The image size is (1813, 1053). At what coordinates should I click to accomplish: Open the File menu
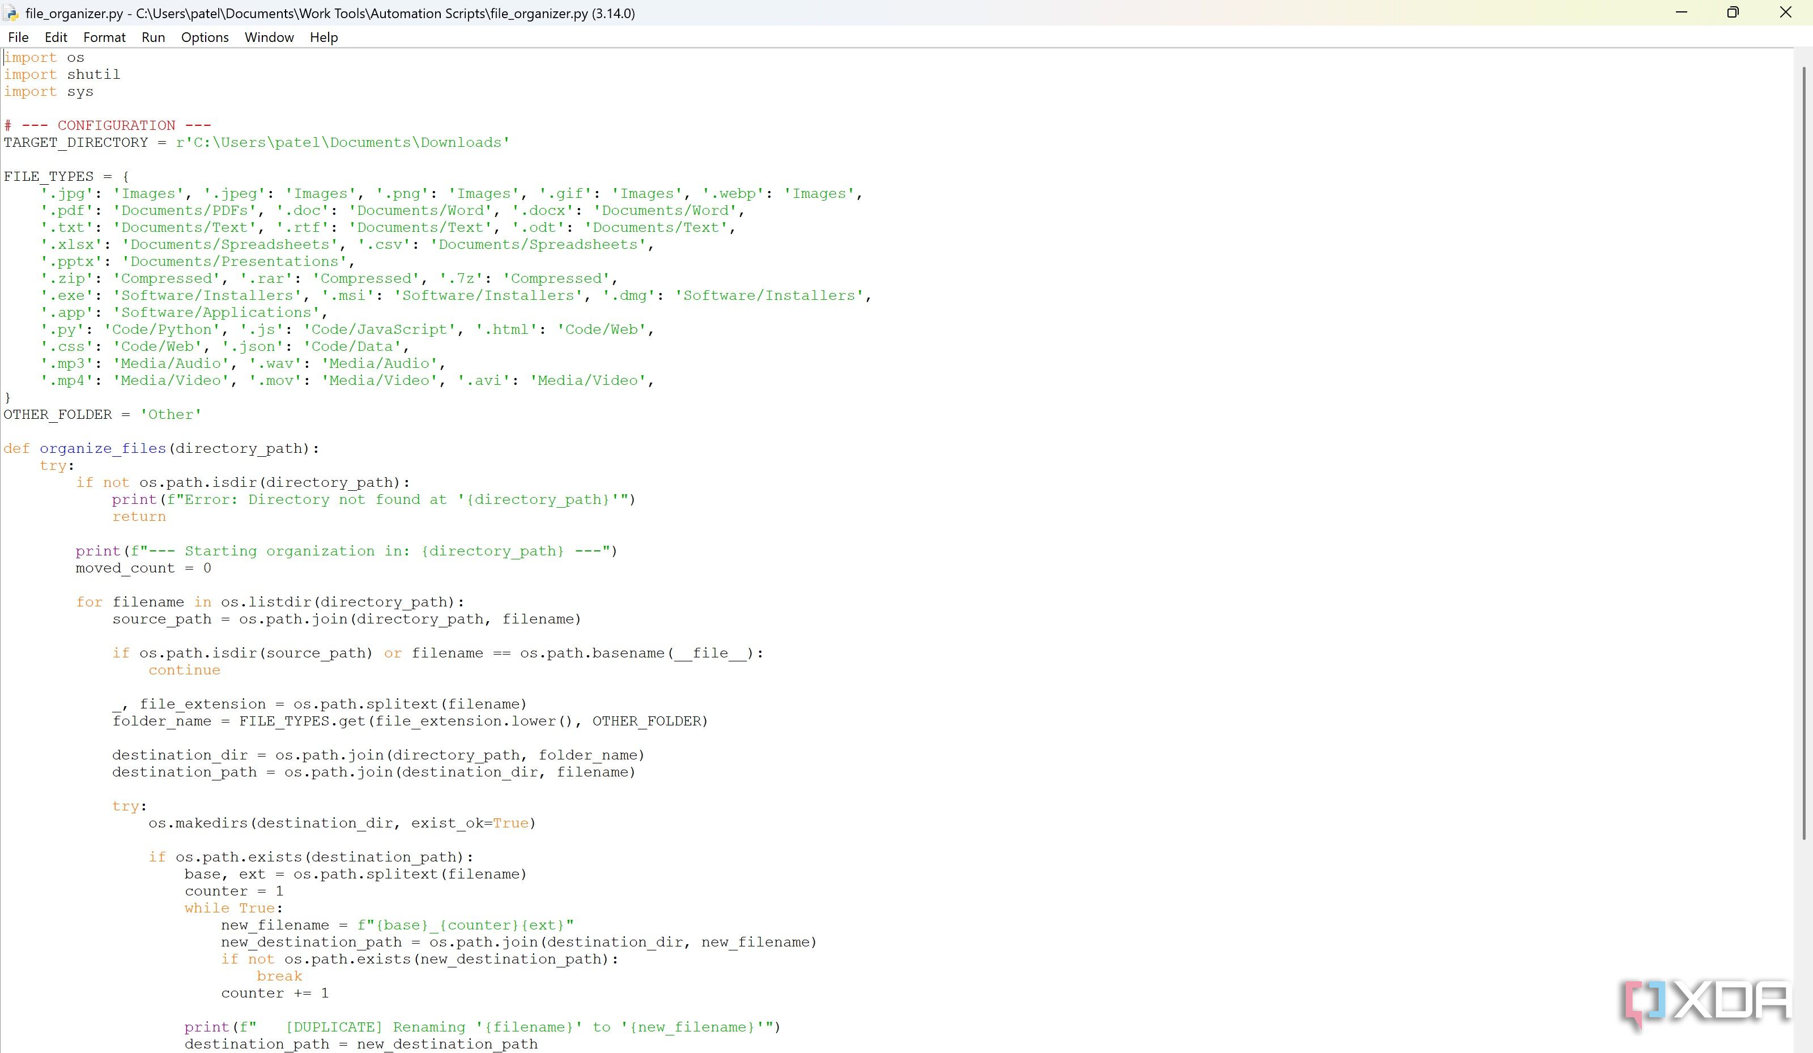pos(18,37)
